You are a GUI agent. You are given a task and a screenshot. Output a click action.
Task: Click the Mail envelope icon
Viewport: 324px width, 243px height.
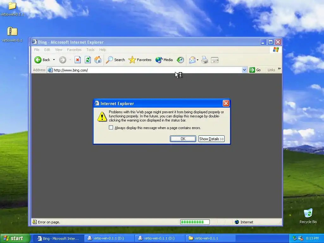pos(192,60)
